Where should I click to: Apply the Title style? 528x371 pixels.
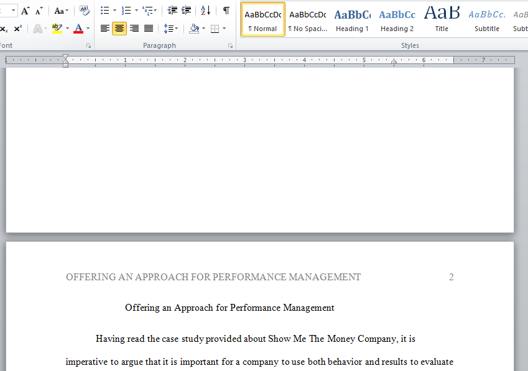coord(442,19)
